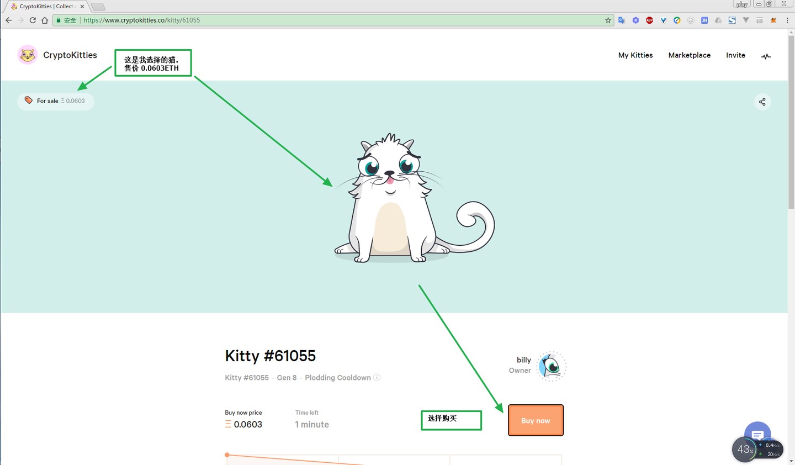
Task: Click the "Gen 8" generation text
Action: coord(287,378)
